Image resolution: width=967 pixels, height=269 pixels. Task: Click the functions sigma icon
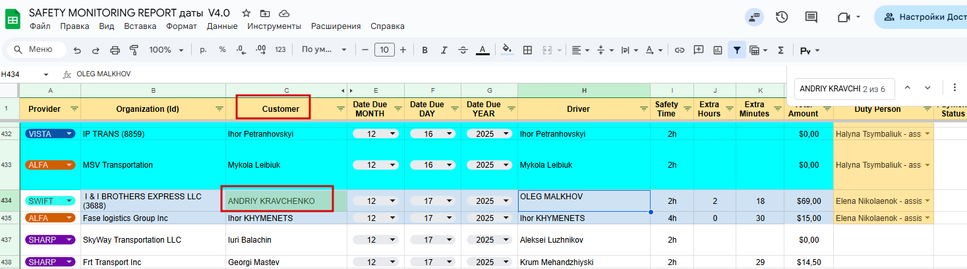tap(780, 50)
